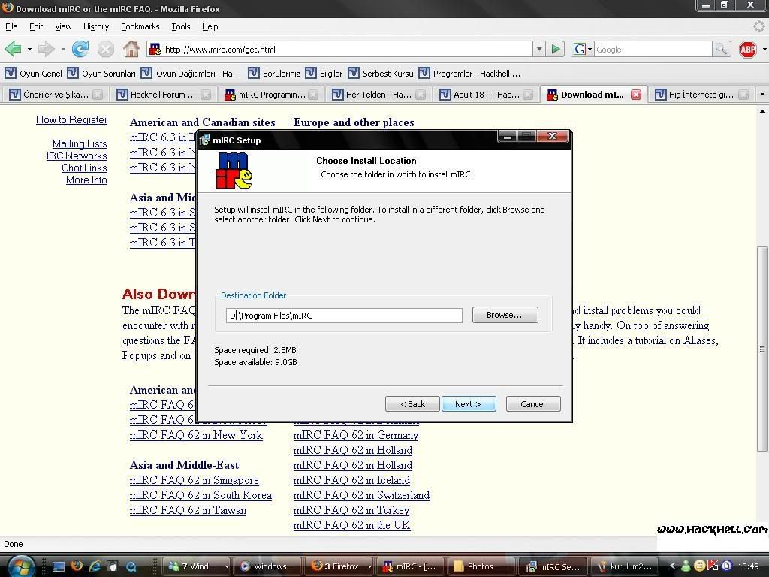Open the Edit menu

(36, 26)
